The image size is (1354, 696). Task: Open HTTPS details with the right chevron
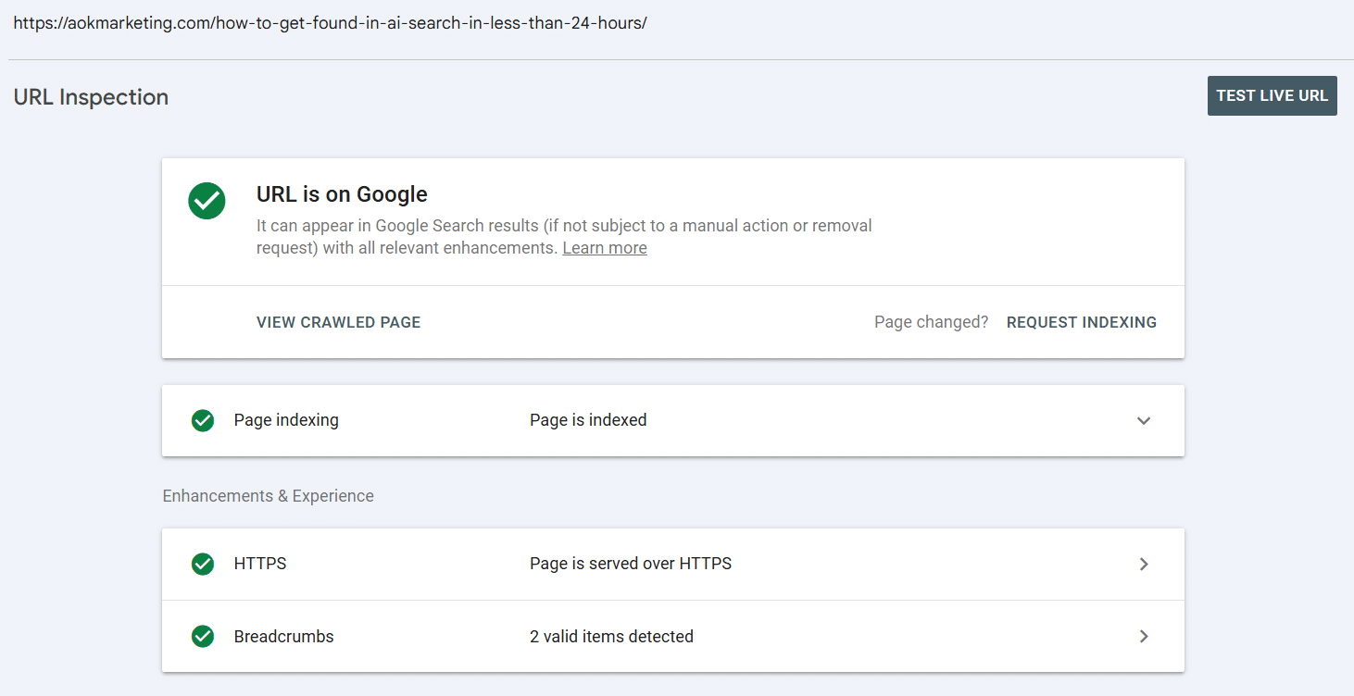pos(1144,564)
